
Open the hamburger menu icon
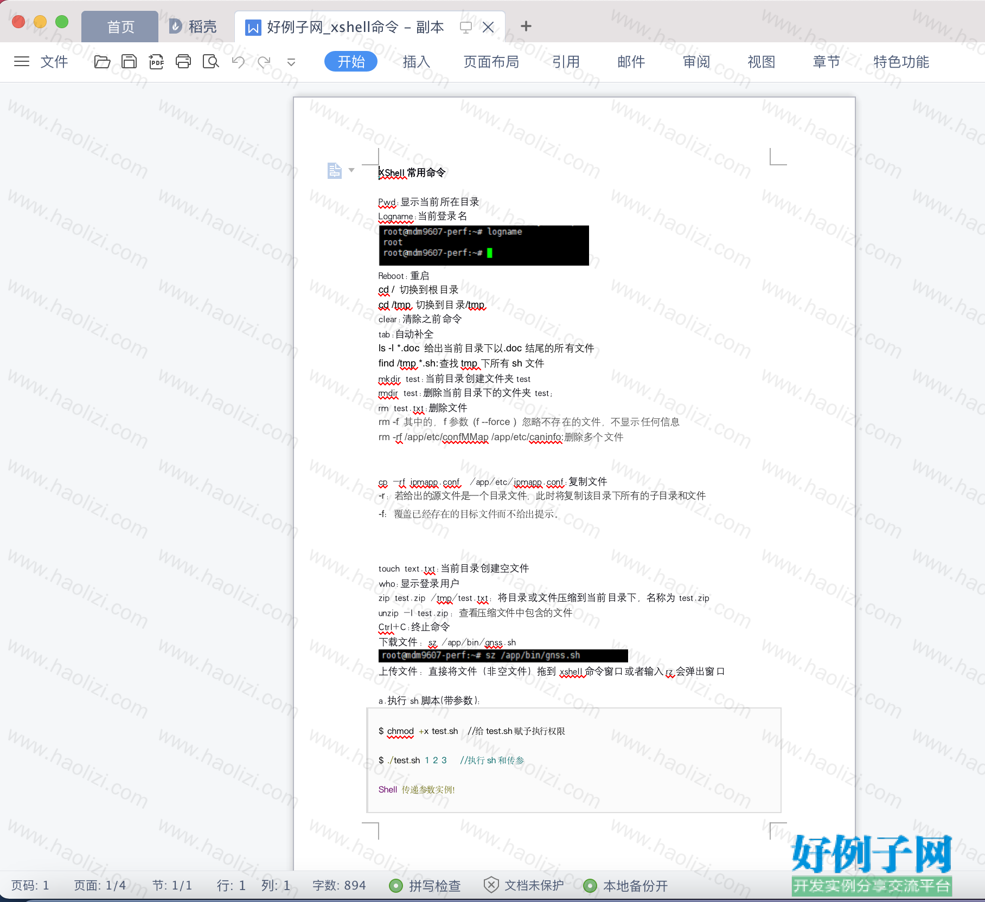tap(22, 61)
